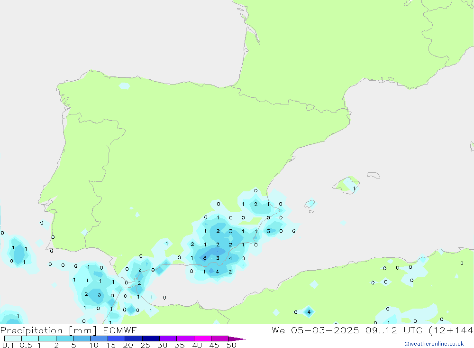The height and width of the screenshot is (348, 474).
Task: Click the legend value '0.1'
Action: (8, 345)
